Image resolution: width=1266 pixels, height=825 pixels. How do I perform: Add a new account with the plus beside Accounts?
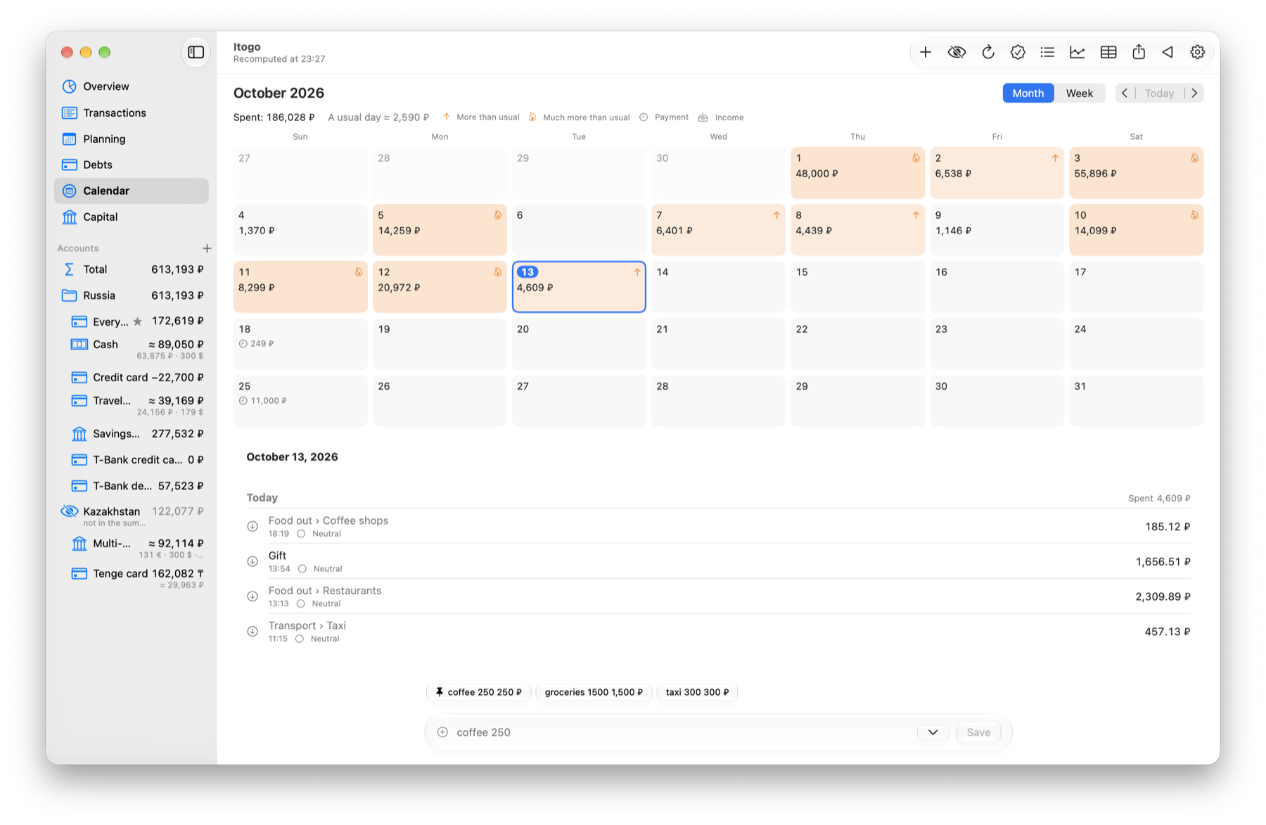[207, 248]
